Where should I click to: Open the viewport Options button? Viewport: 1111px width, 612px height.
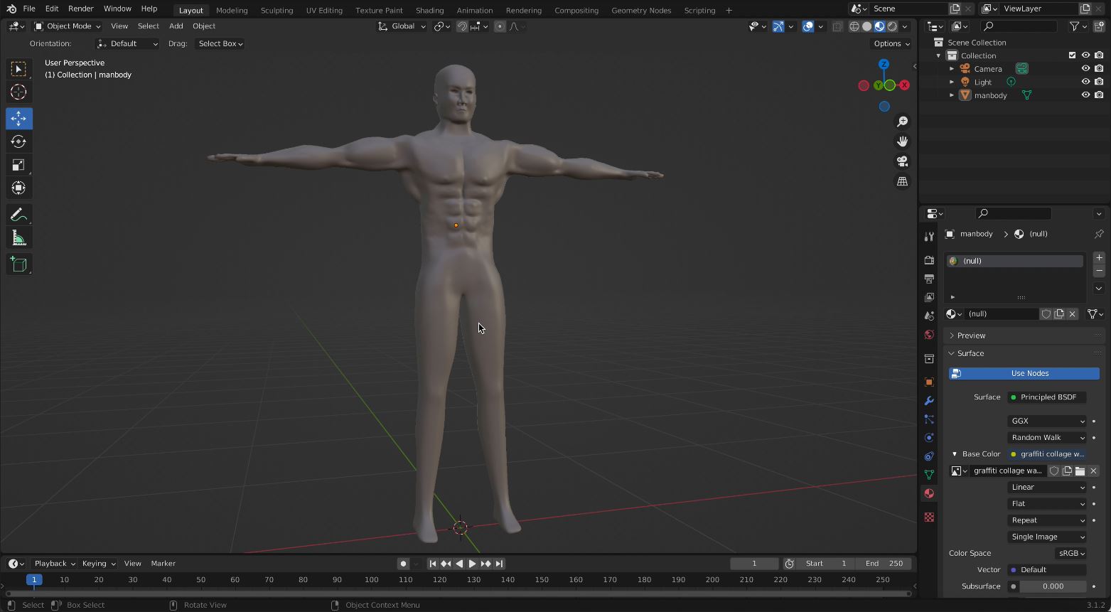pos(892,44)
